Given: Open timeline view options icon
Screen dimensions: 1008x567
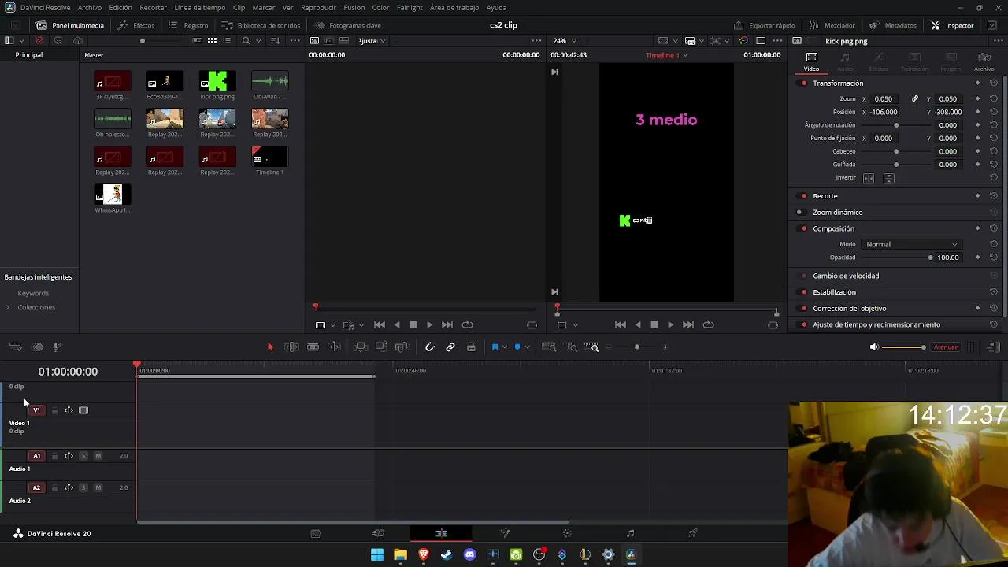Looking at the screenshot, I should pyautogui.click(x=15, y=347).
